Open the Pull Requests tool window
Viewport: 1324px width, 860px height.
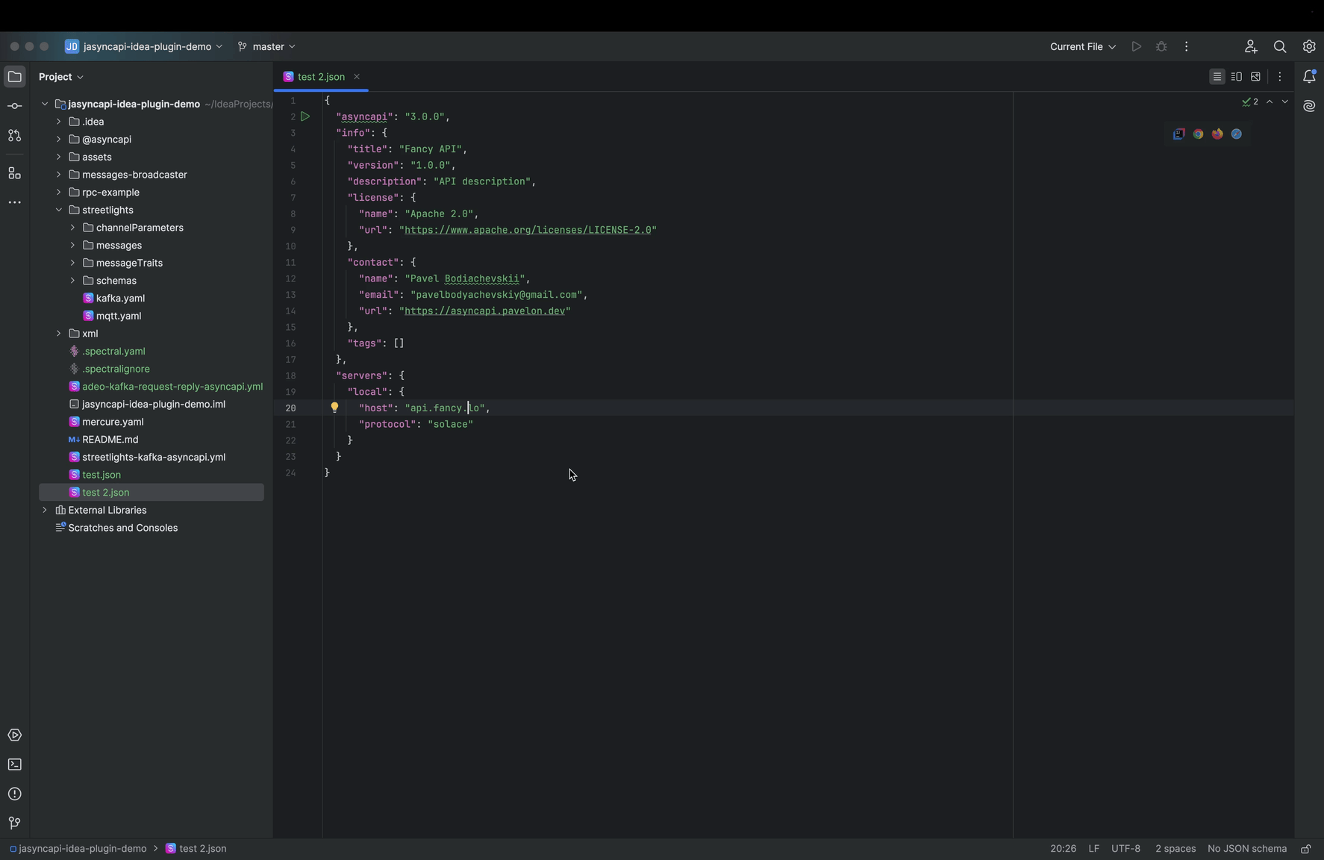pos(14,136)
